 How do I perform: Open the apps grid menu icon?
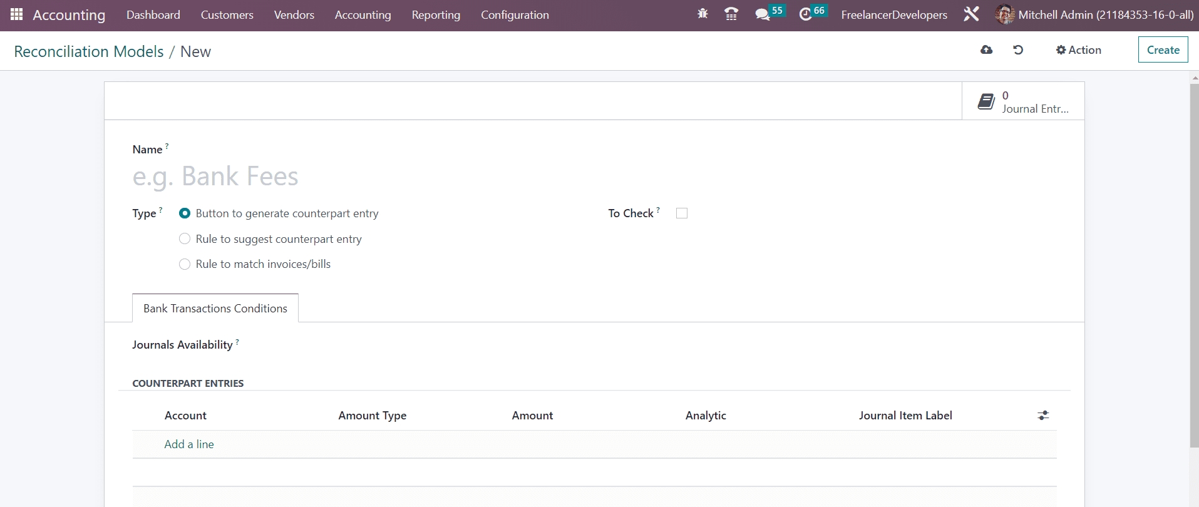coord(17,14)
